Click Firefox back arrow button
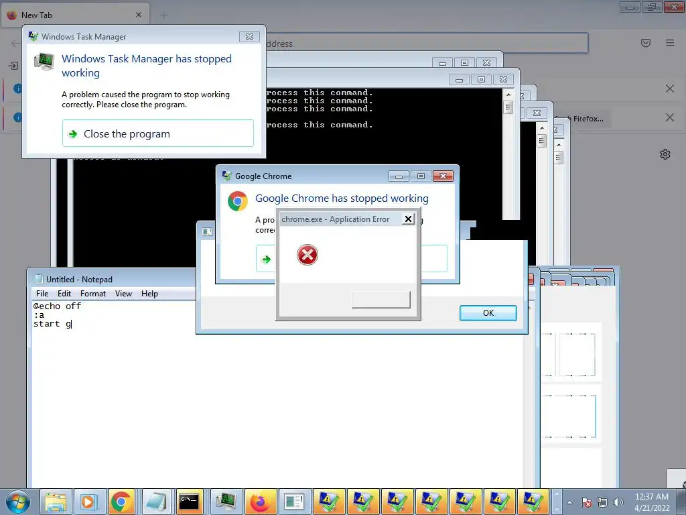The width and height of the screenshot is (686, 515). point(15,43)
